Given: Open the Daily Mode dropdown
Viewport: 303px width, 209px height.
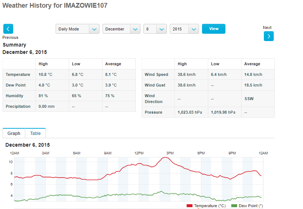Looking at the screenshot, I should coord(77,29).
